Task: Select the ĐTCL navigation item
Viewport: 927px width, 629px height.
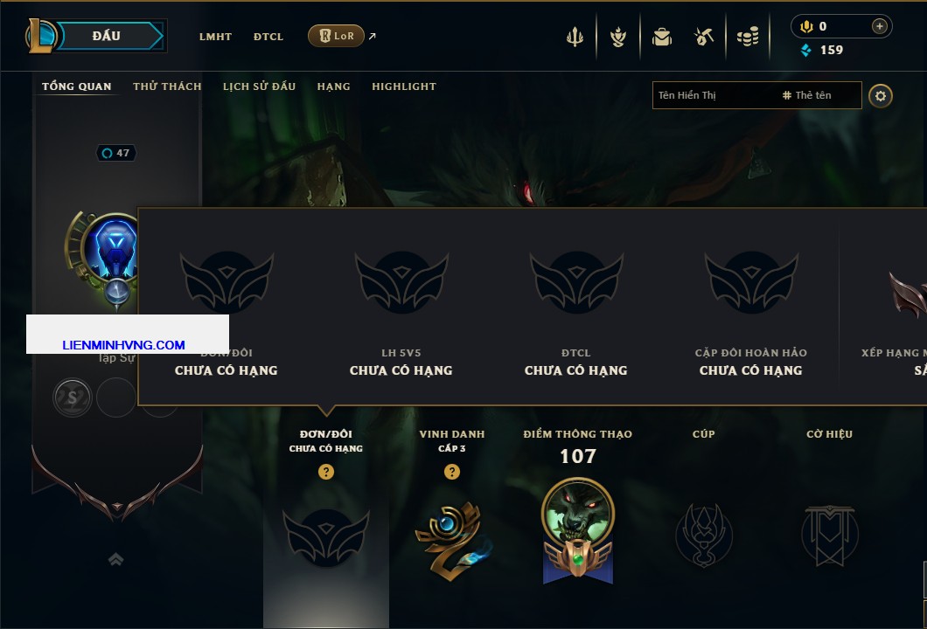Action: click(x=268, y=37)
